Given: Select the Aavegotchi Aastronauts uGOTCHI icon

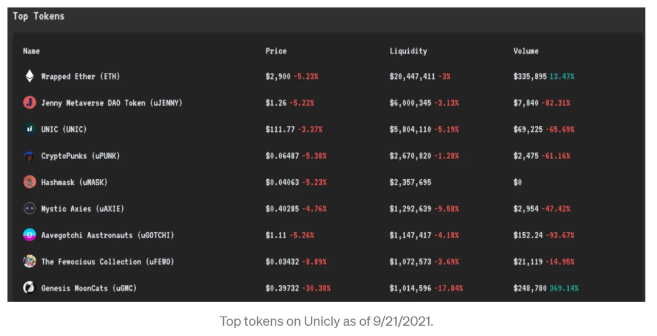Looking at the screenshot, I should [x=29, y=235].
